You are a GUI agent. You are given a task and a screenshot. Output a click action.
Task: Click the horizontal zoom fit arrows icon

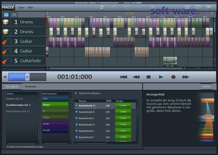197,68
